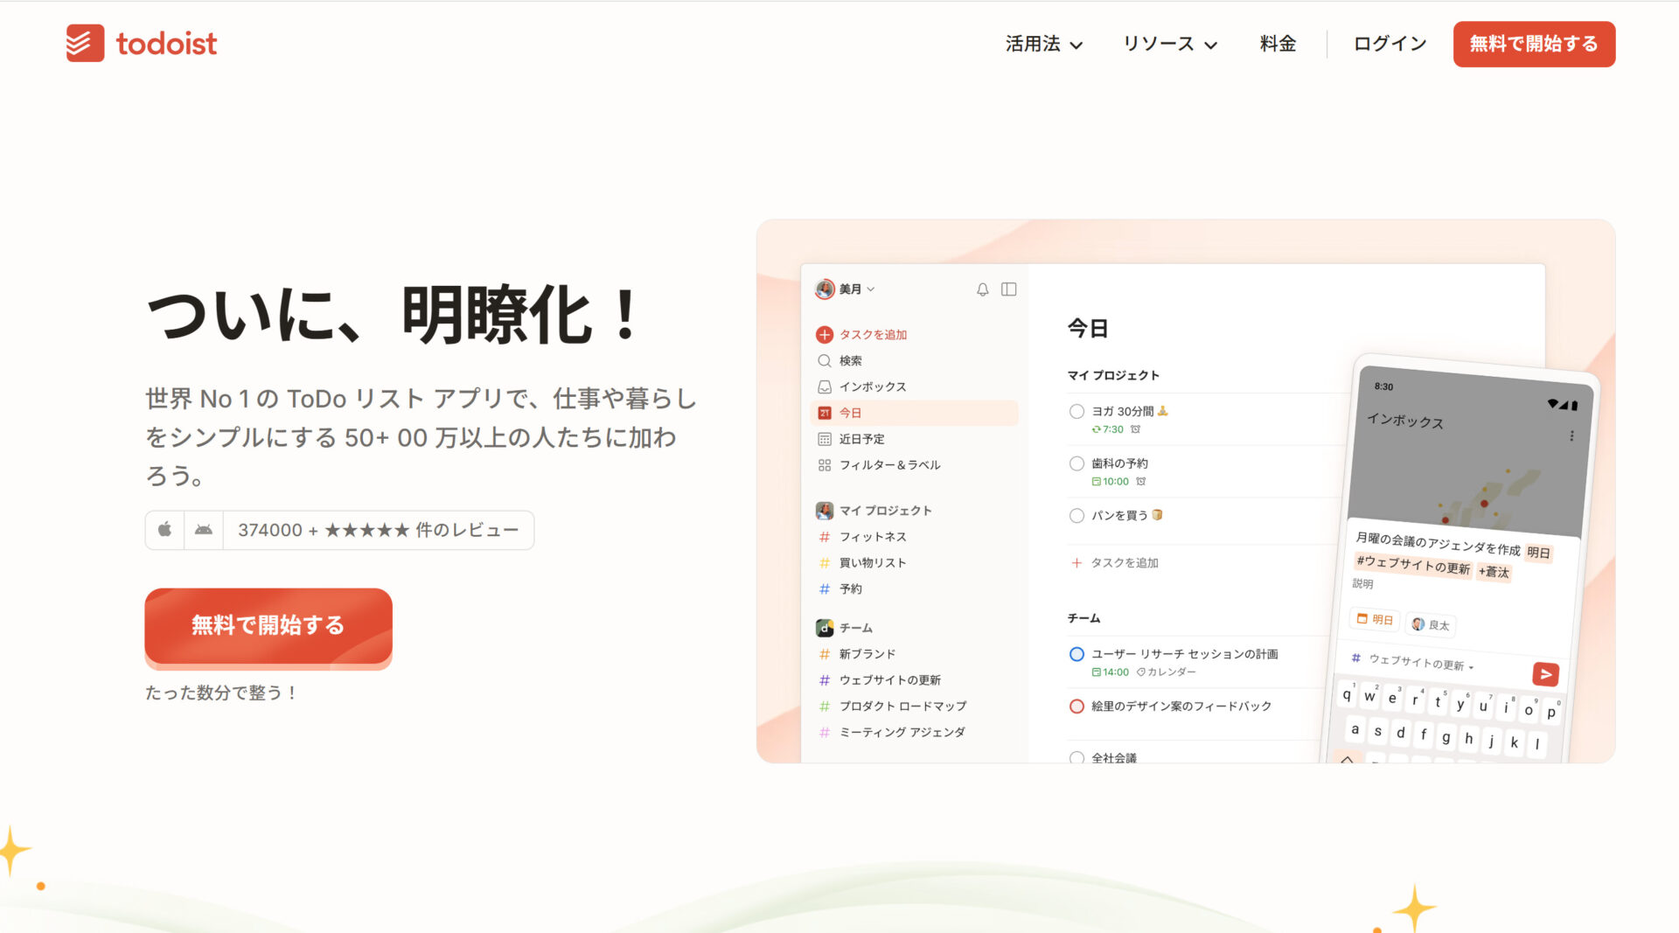Check off the ヨガ 30分間 task
The height and width of the screenshot is (933, 1679).
[x=1076, y=411]
